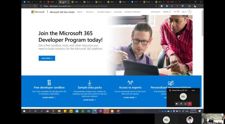
Task: Click the page vertical scrollbar
Action: (202, 23)
